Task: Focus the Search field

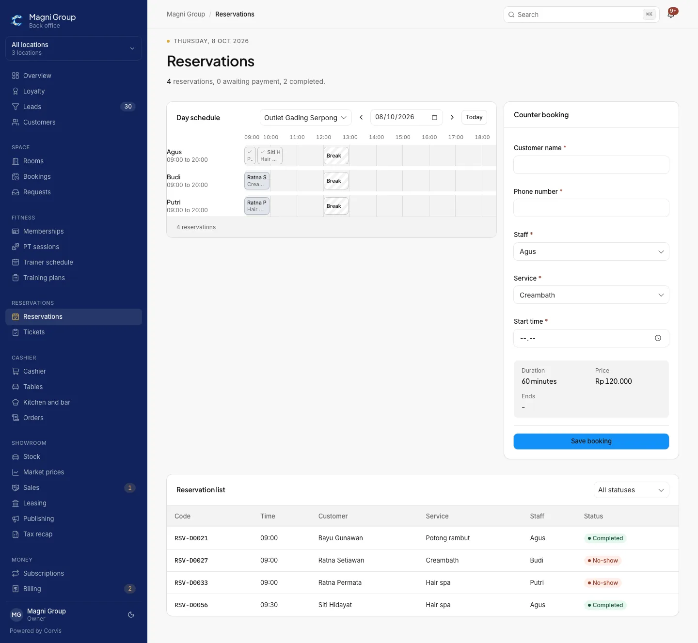Action: pos(582,15)
